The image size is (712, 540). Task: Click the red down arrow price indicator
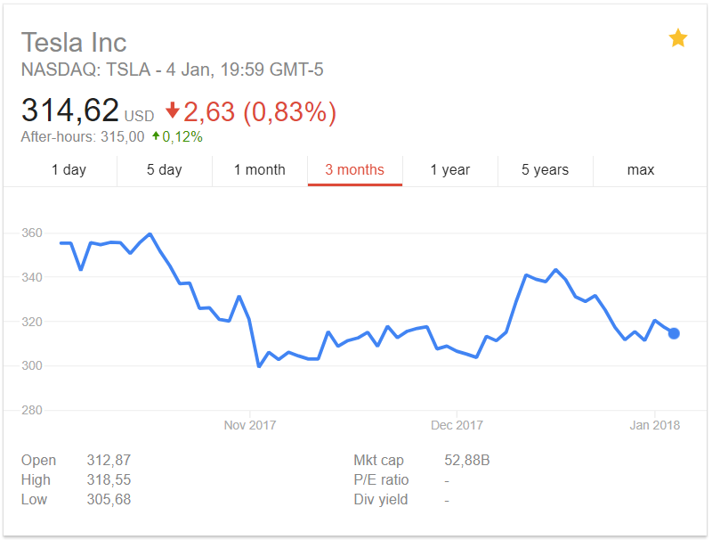click(x=173, y=110)
